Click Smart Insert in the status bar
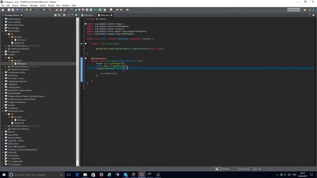The height and width of the screenshot is (178, 317). pos(244,169)
